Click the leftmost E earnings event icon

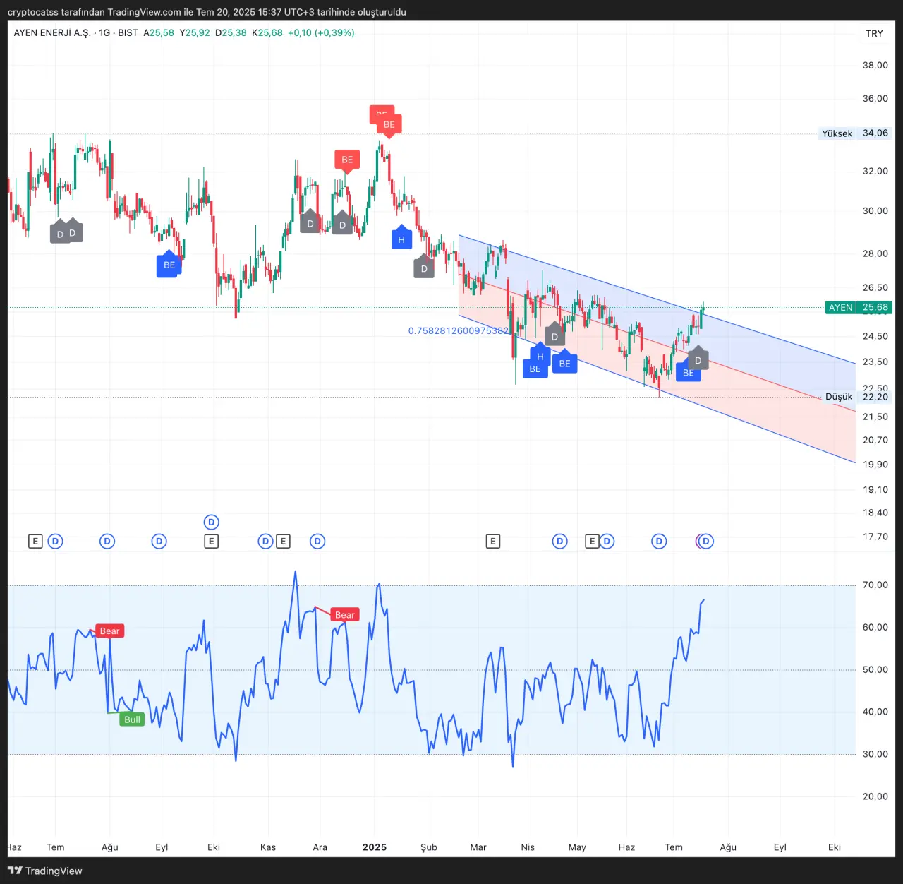pyautogui.click(x=35, y=542)
